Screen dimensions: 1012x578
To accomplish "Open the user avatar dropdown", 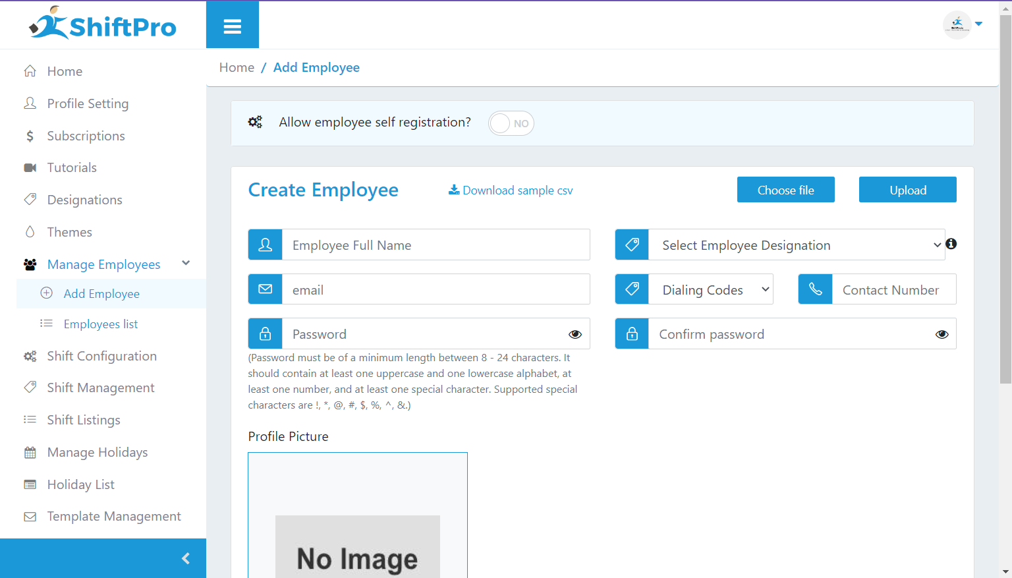I will (x=963, y=24).
